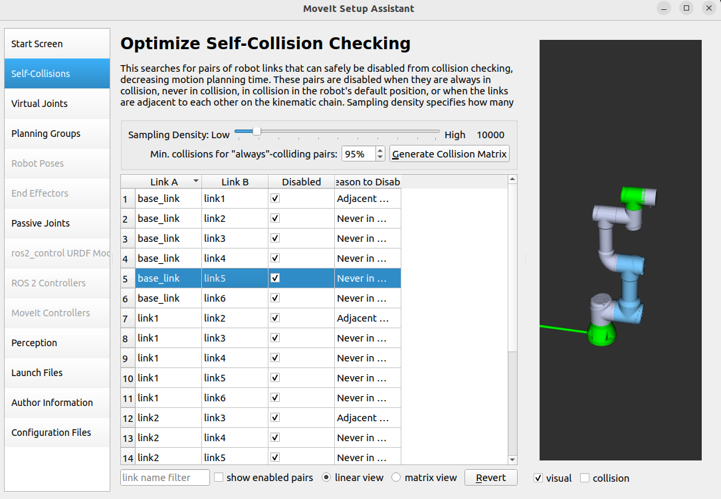The width and height of the screenshot is (721, 499).
Task: Go to Virtual Joints step
Action: [57, 104]
